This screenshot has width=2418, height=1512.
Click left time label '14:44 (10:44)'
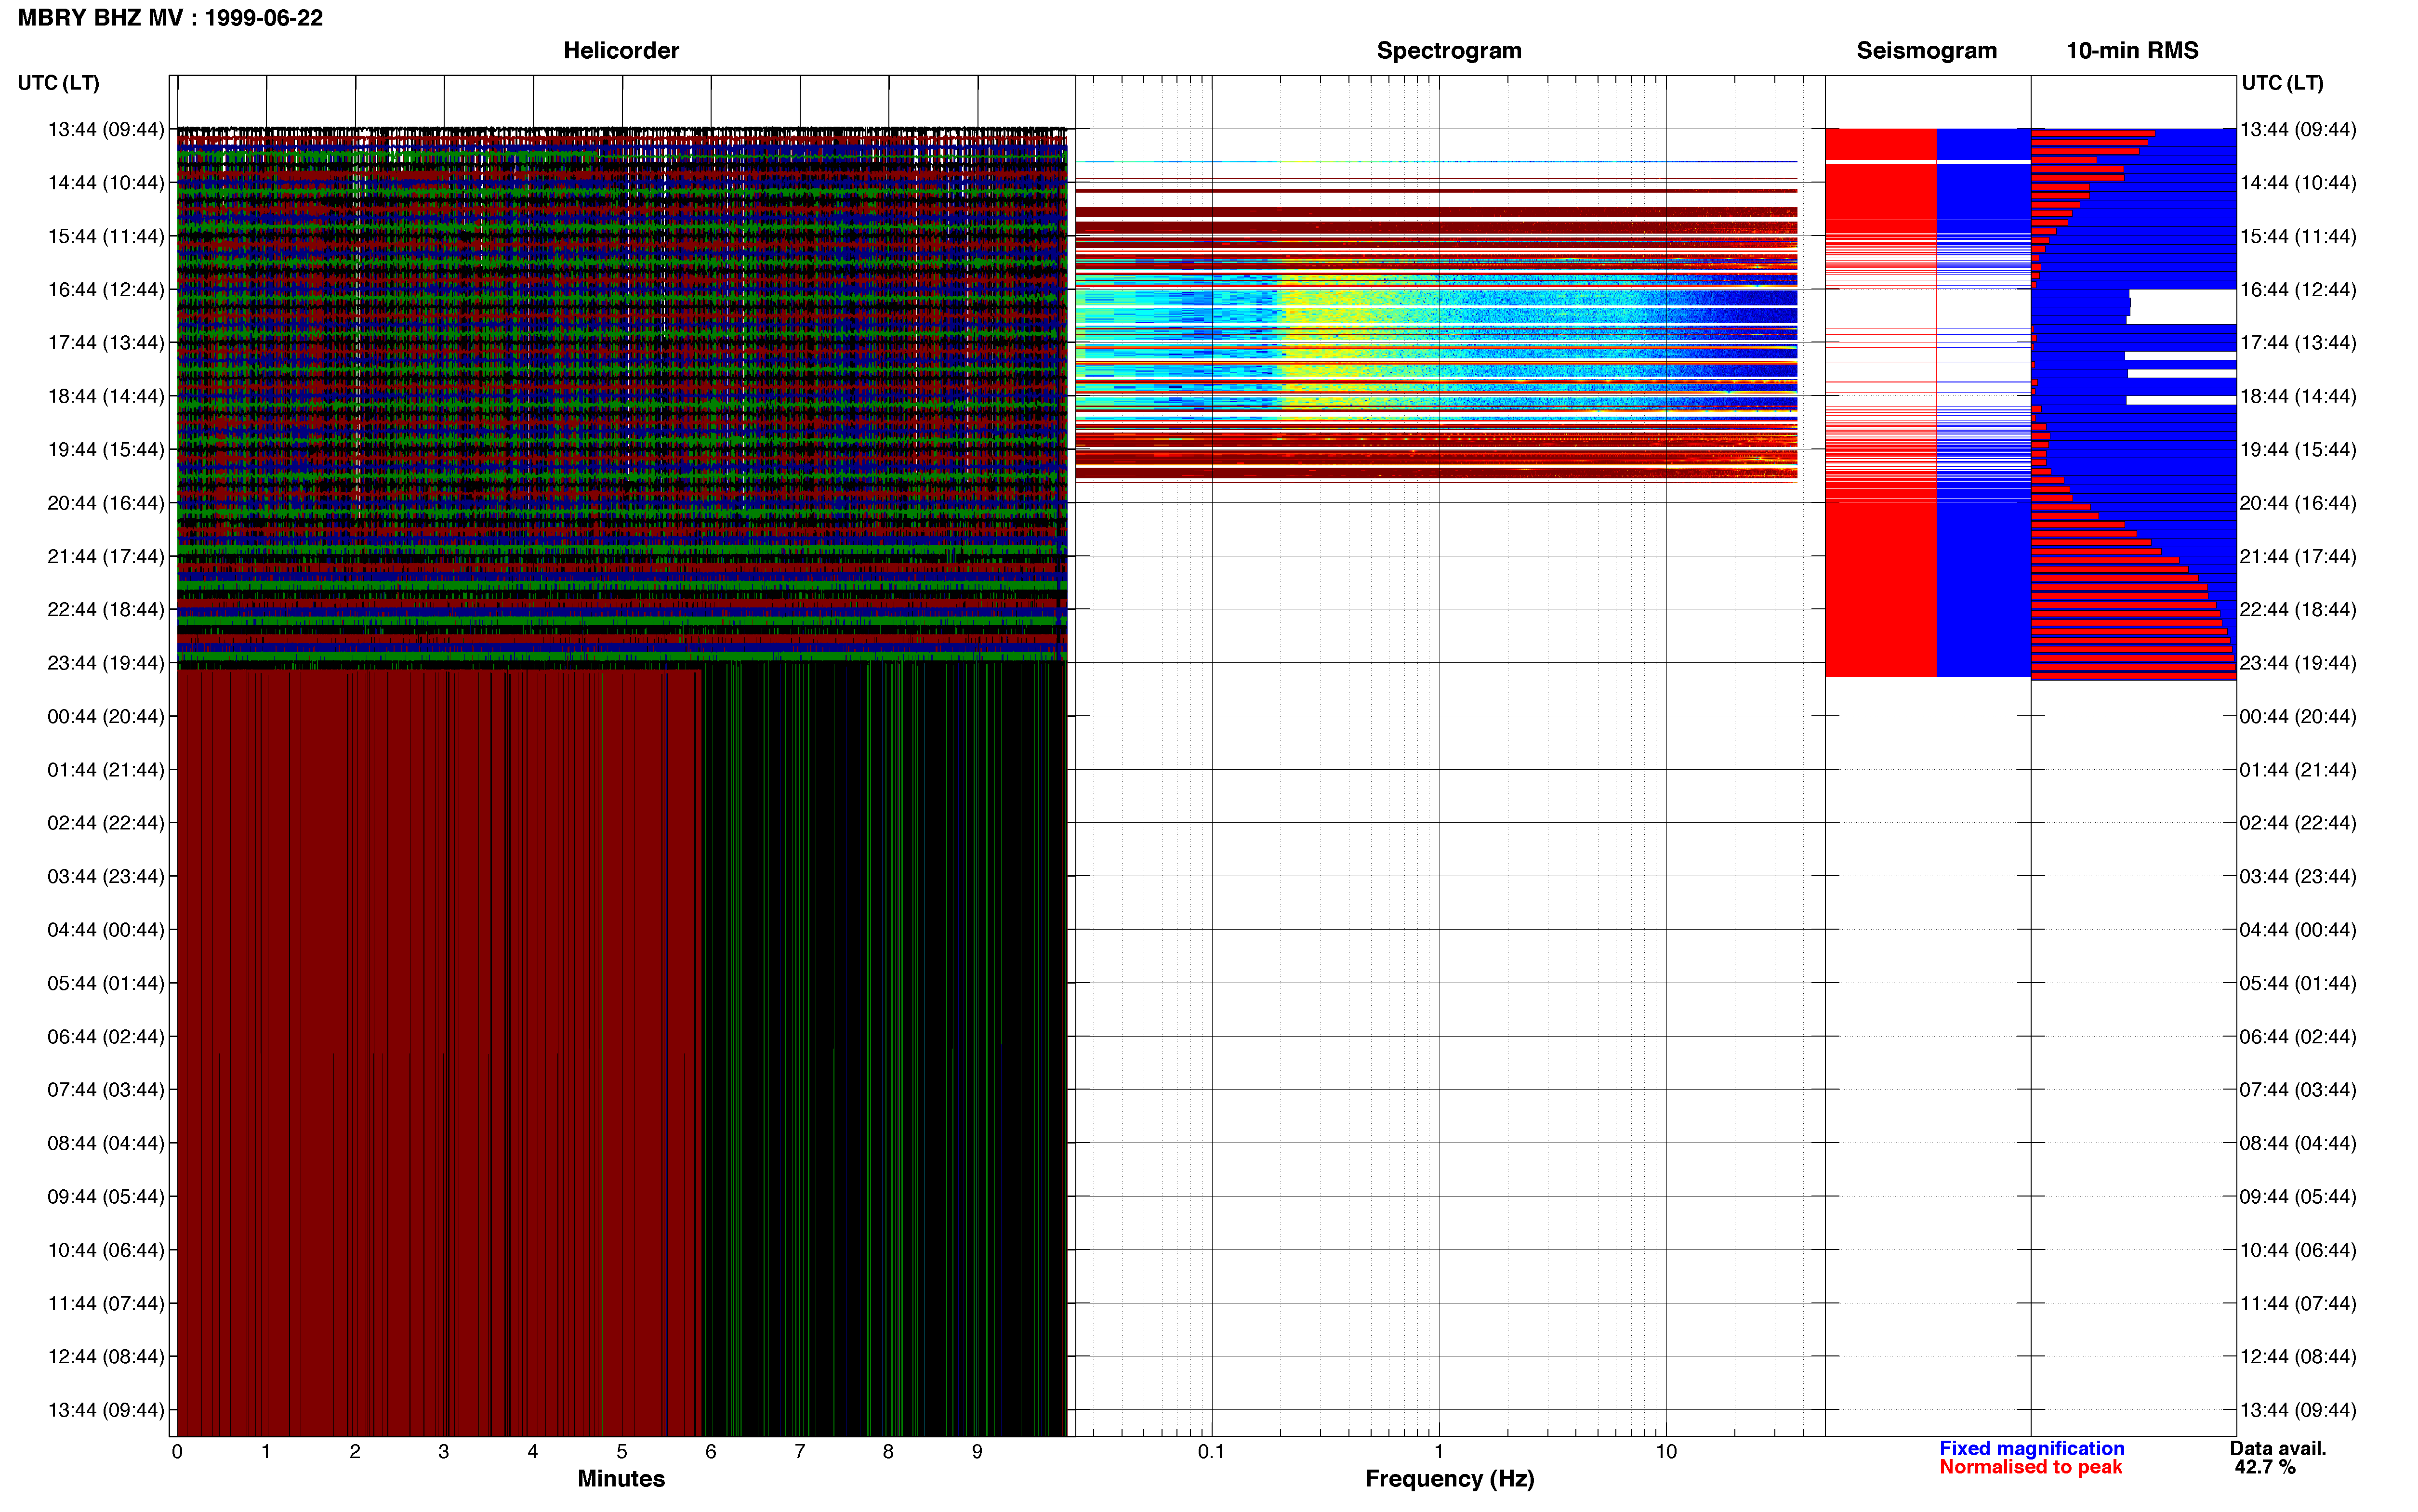(x=106, y=183)
